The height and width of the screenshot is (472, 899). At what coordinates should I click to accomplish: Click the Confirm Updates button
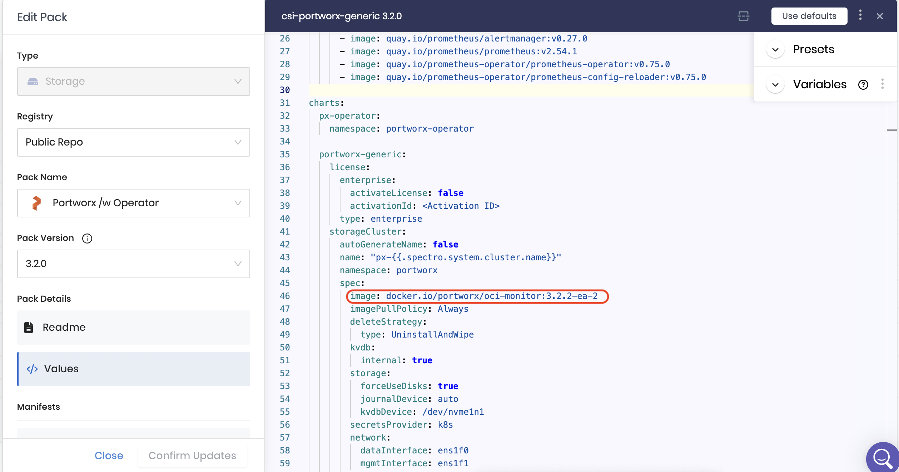192,456
